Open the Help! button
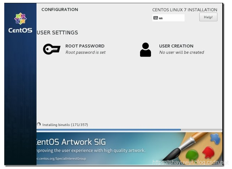This screenshot has width=232, height=169. pyautogui.click(x=208, y=17)
